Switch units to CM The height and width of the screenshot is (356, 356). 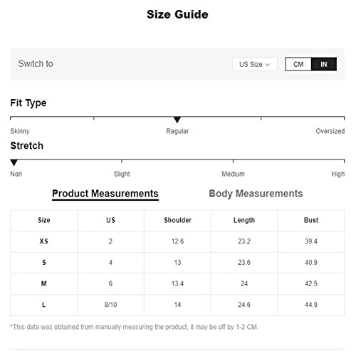pyautogui.click(x=298, y=64)
